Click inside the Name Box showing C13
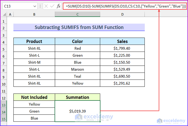The height and width of the screenshot is (126, 188). (x=17, y=6)
